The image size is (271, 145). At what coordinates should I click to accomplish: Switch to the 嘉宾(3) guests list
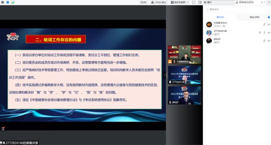point(220,17)
